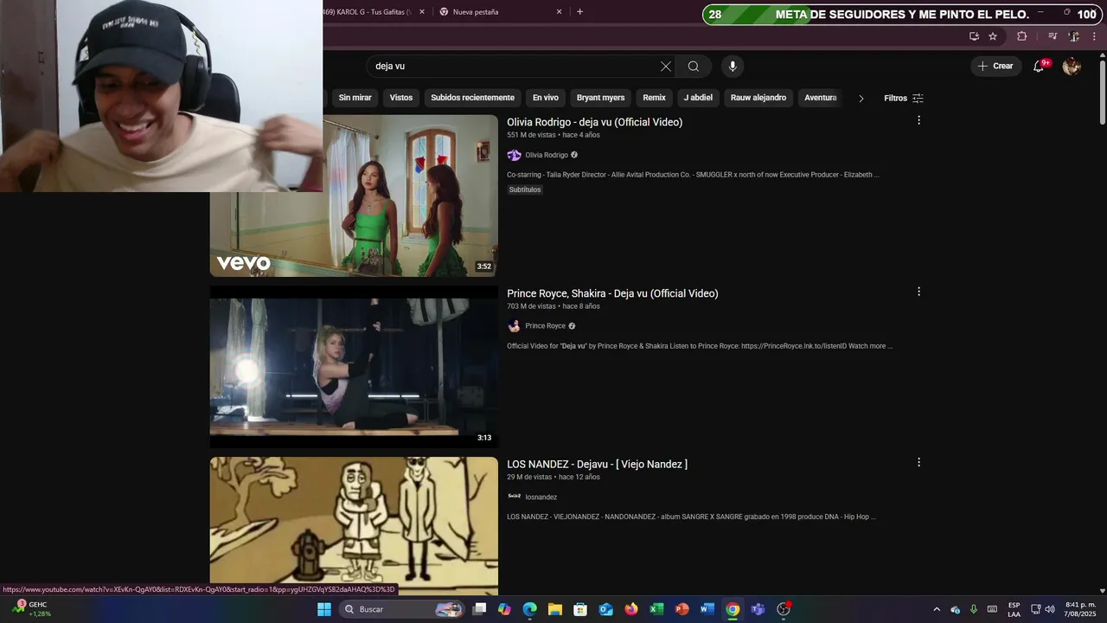Open more options for Prince Royce video

pyautogui.click(x=918, y=292)
